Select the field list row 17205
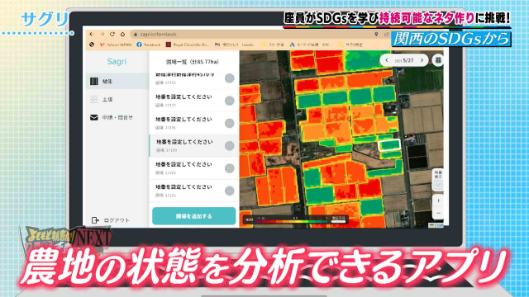529x297 pixels. (194, 191)
